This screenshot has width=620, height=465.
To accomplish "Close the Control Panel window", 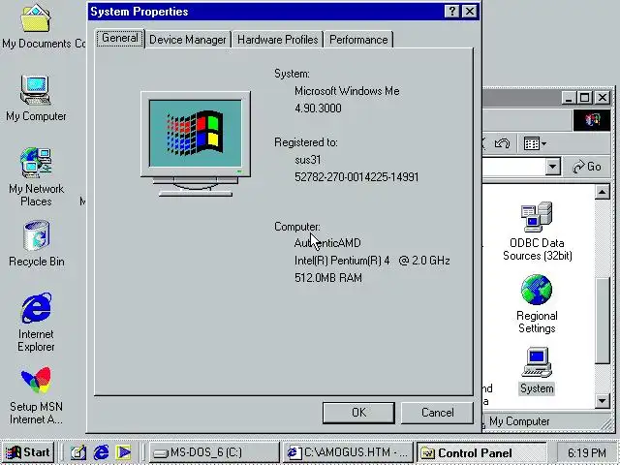I will [603, 97].
